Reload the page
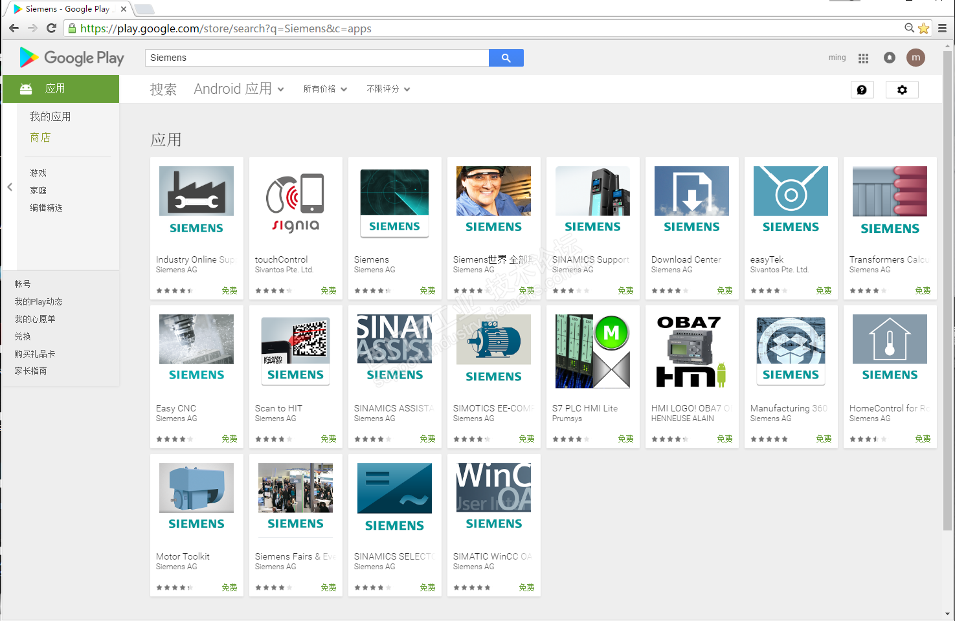 52,28
